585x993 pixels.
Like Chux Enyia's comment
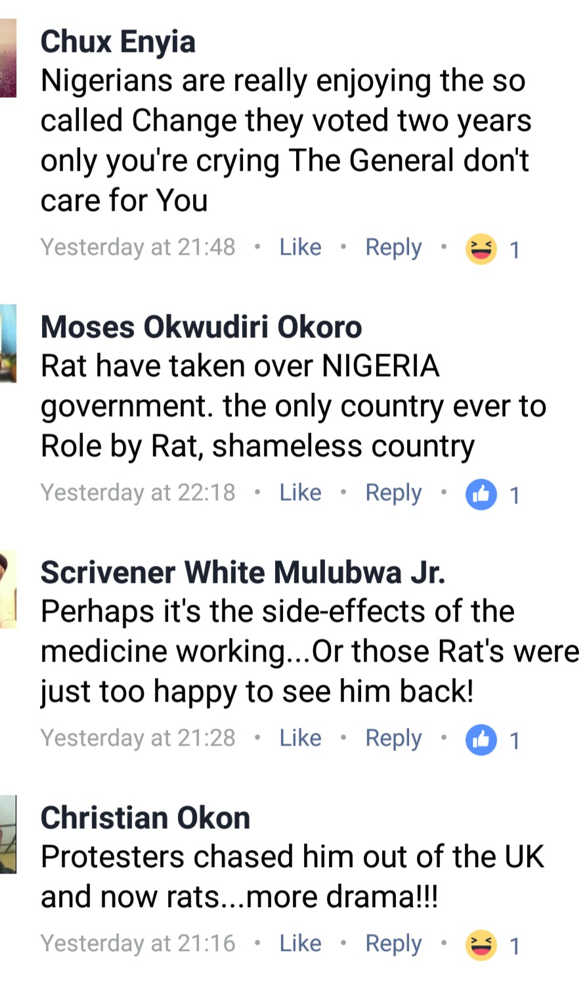[300, 247]
